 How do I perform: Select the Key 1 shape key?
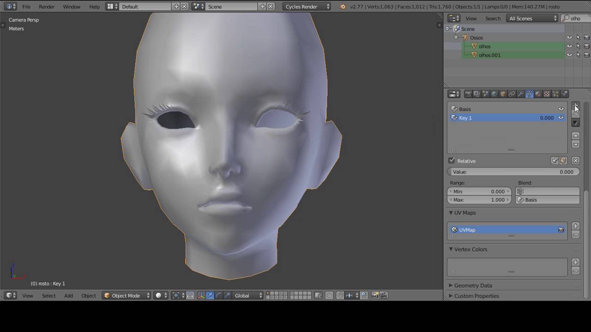pyautogui.click(x=507, y=118)
